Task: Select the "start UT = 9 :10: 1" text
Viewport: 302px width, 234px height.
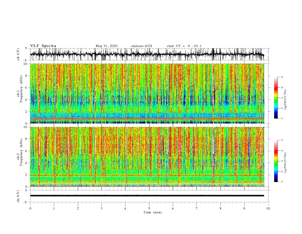Action: coord(184,46)
